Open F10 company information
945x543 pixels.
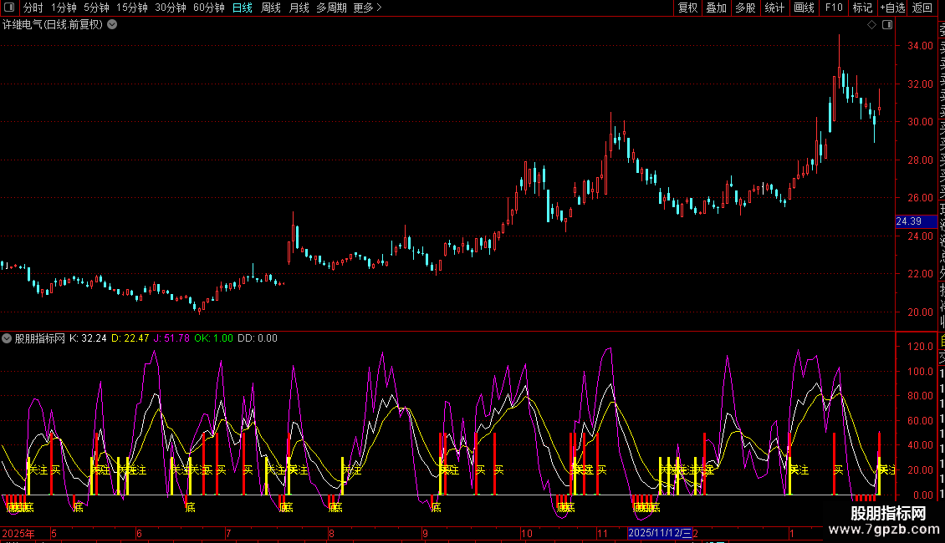tap(834, 8)
